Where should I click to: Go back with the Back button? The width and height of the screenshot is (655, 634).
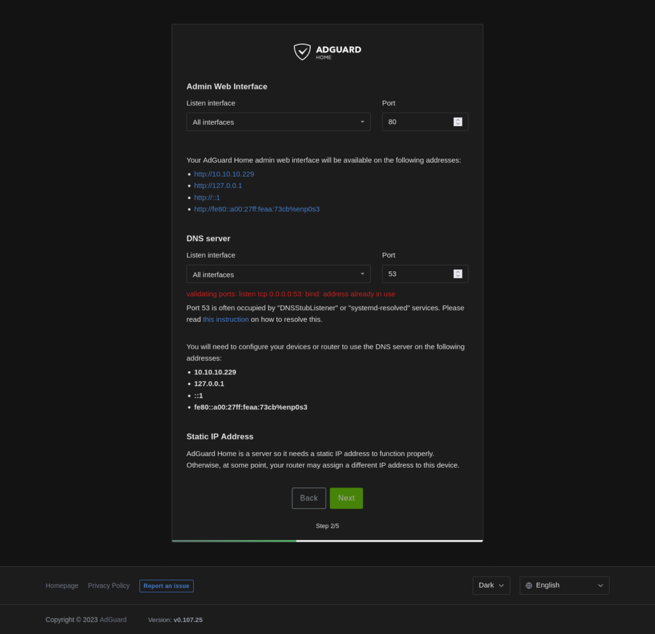(x=309, y=498)
